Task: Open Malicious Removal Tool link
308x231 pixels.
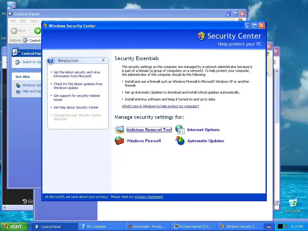Action: pyautogui.click(x=149, y=130)
